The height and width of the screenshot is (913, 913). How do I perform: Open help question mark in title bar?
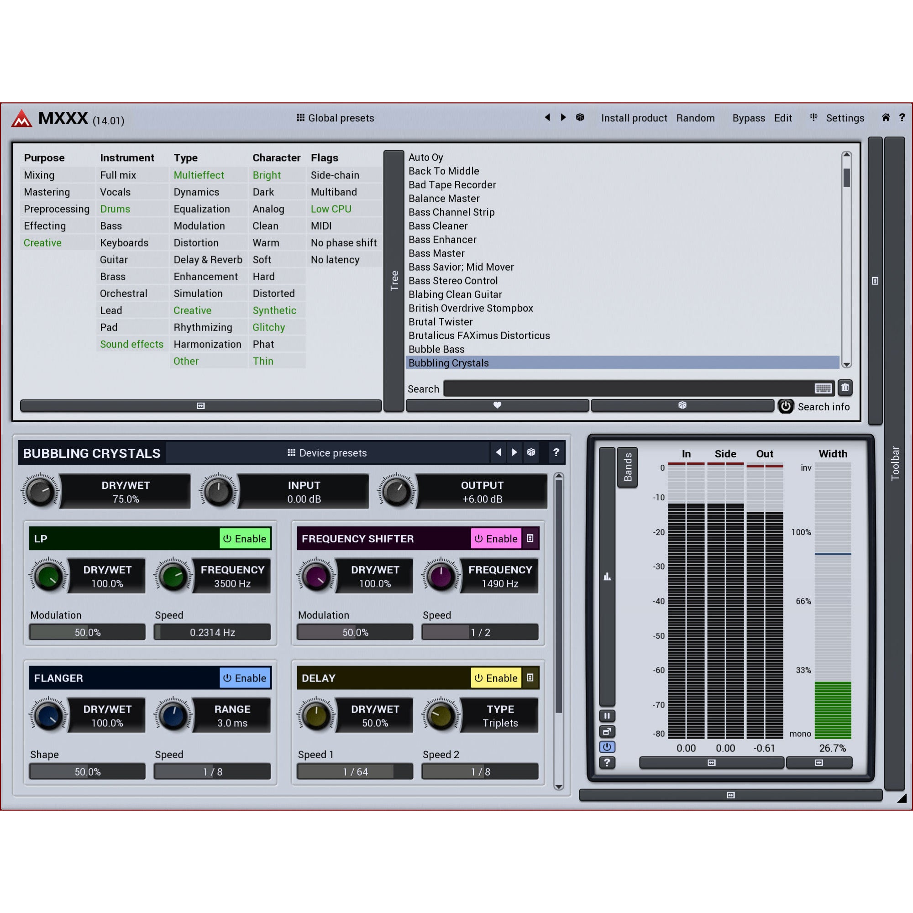[902, 117]
